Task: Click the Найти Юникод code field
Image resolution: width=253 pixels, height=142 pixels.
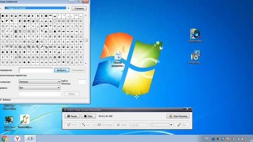Action: click(x=82, y=82)
